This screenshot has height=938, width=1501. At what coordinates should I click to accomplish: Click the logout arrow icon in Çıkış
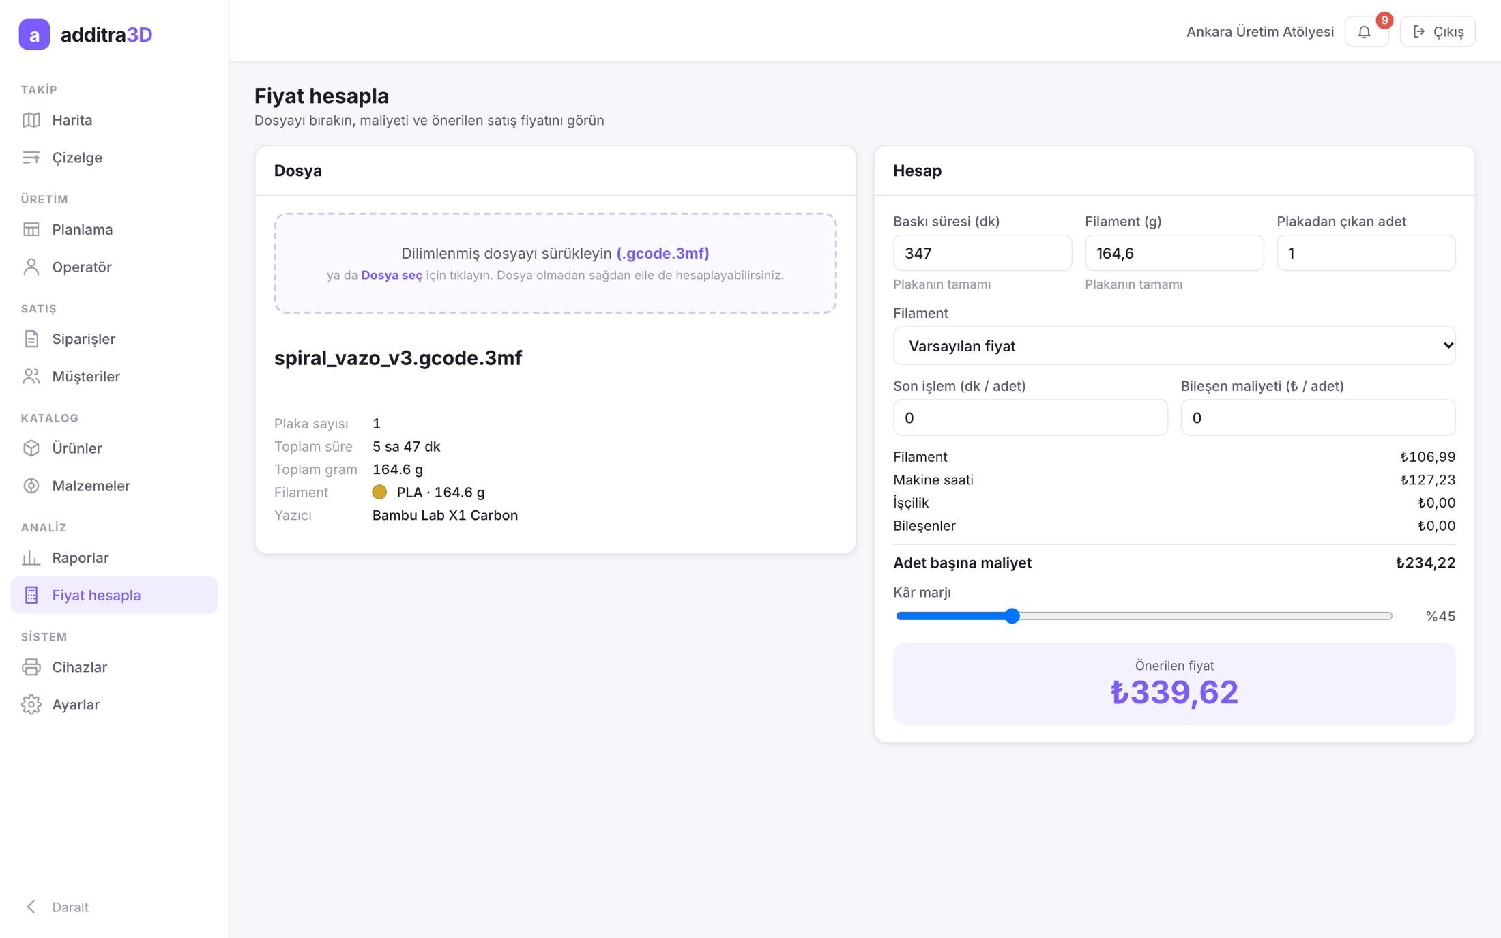pyautogui.click(x=1419, y=32)
